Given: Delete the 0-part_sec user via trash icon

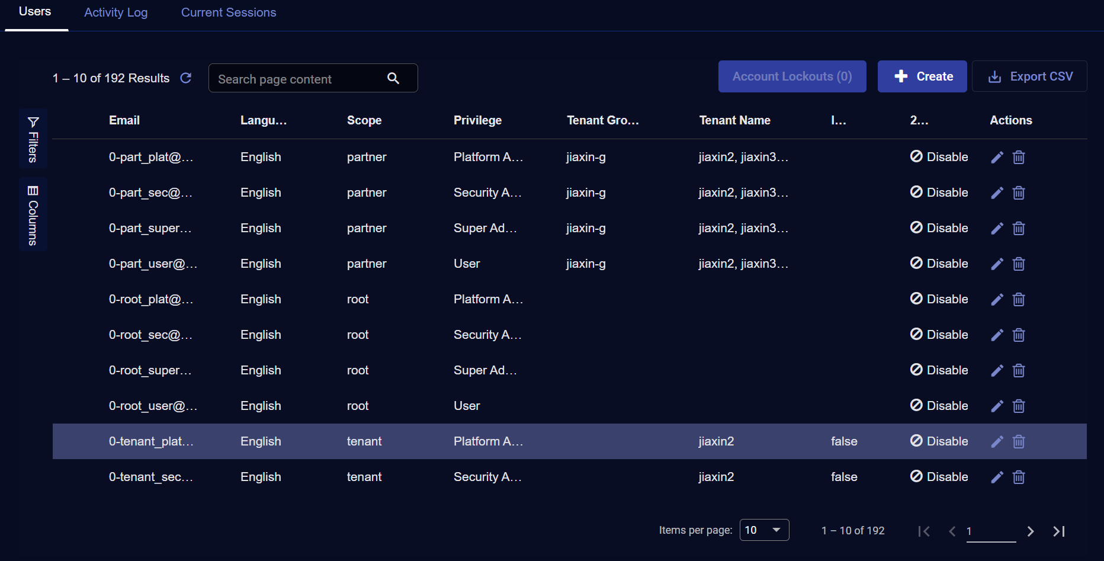Looking at the screenshot, I should [x=1019, y=193].
